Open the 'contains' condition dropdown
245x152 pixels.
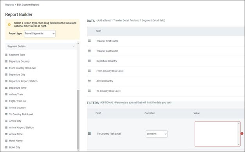157,134
